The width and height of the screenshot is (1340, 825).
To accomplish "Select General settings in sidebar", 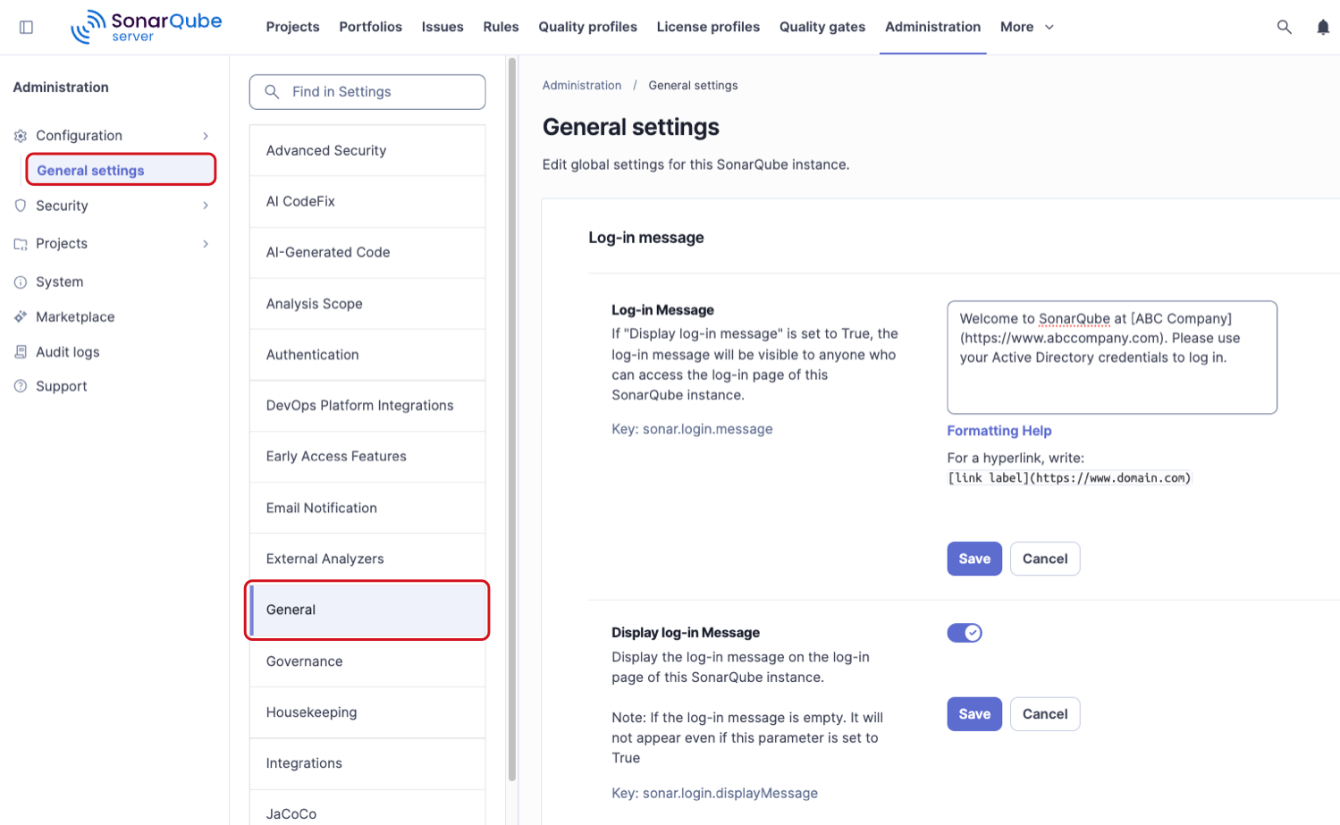I will 121,170.
